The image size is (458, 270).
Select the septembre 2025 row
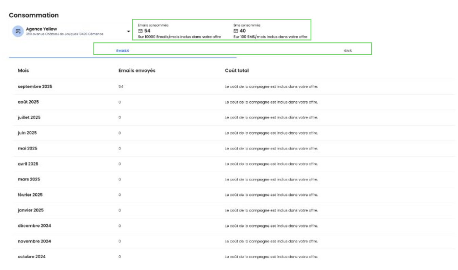point(35,86)
